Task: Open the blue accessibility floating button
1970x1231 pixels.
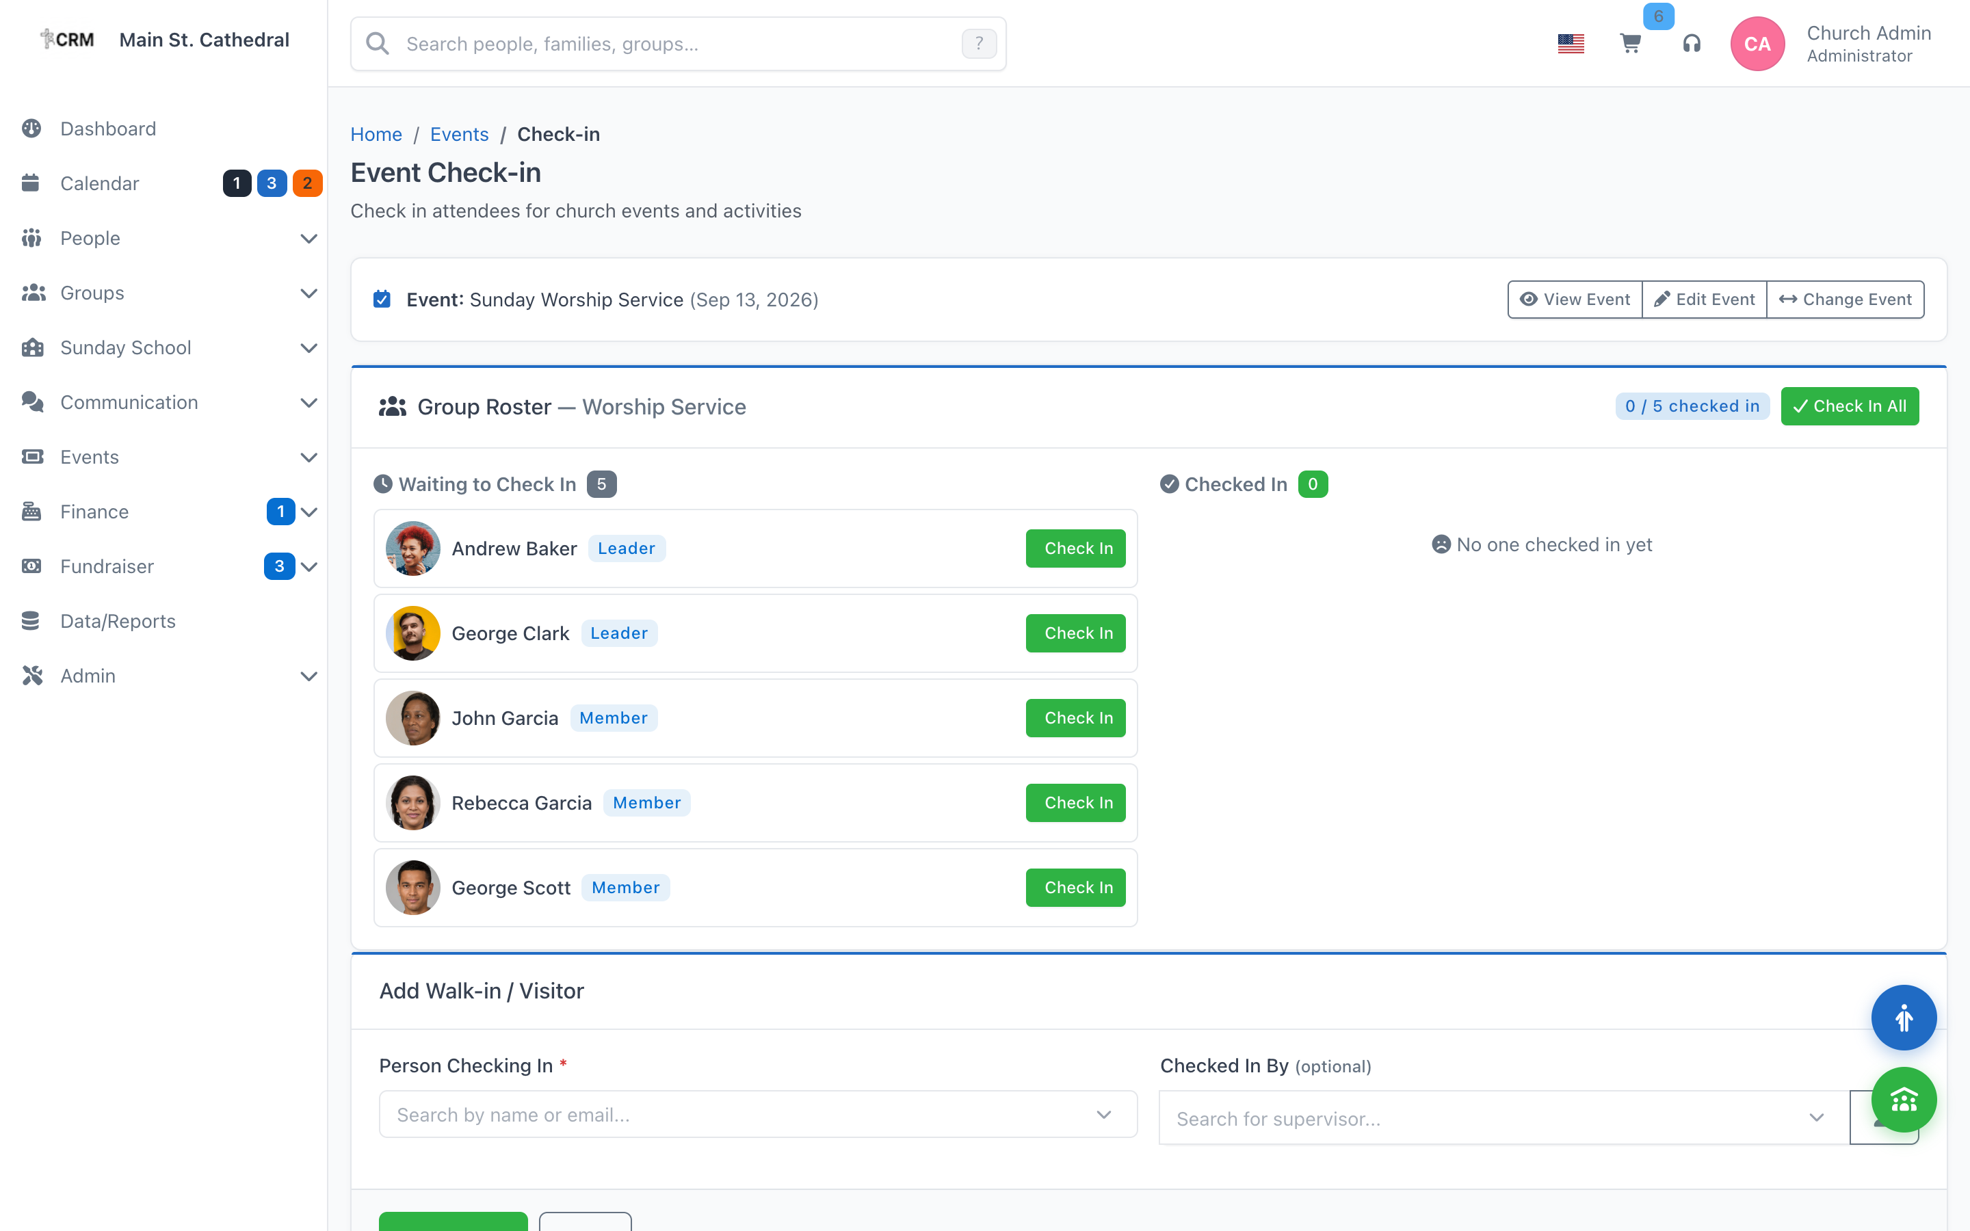Action: point(1902,1018)
